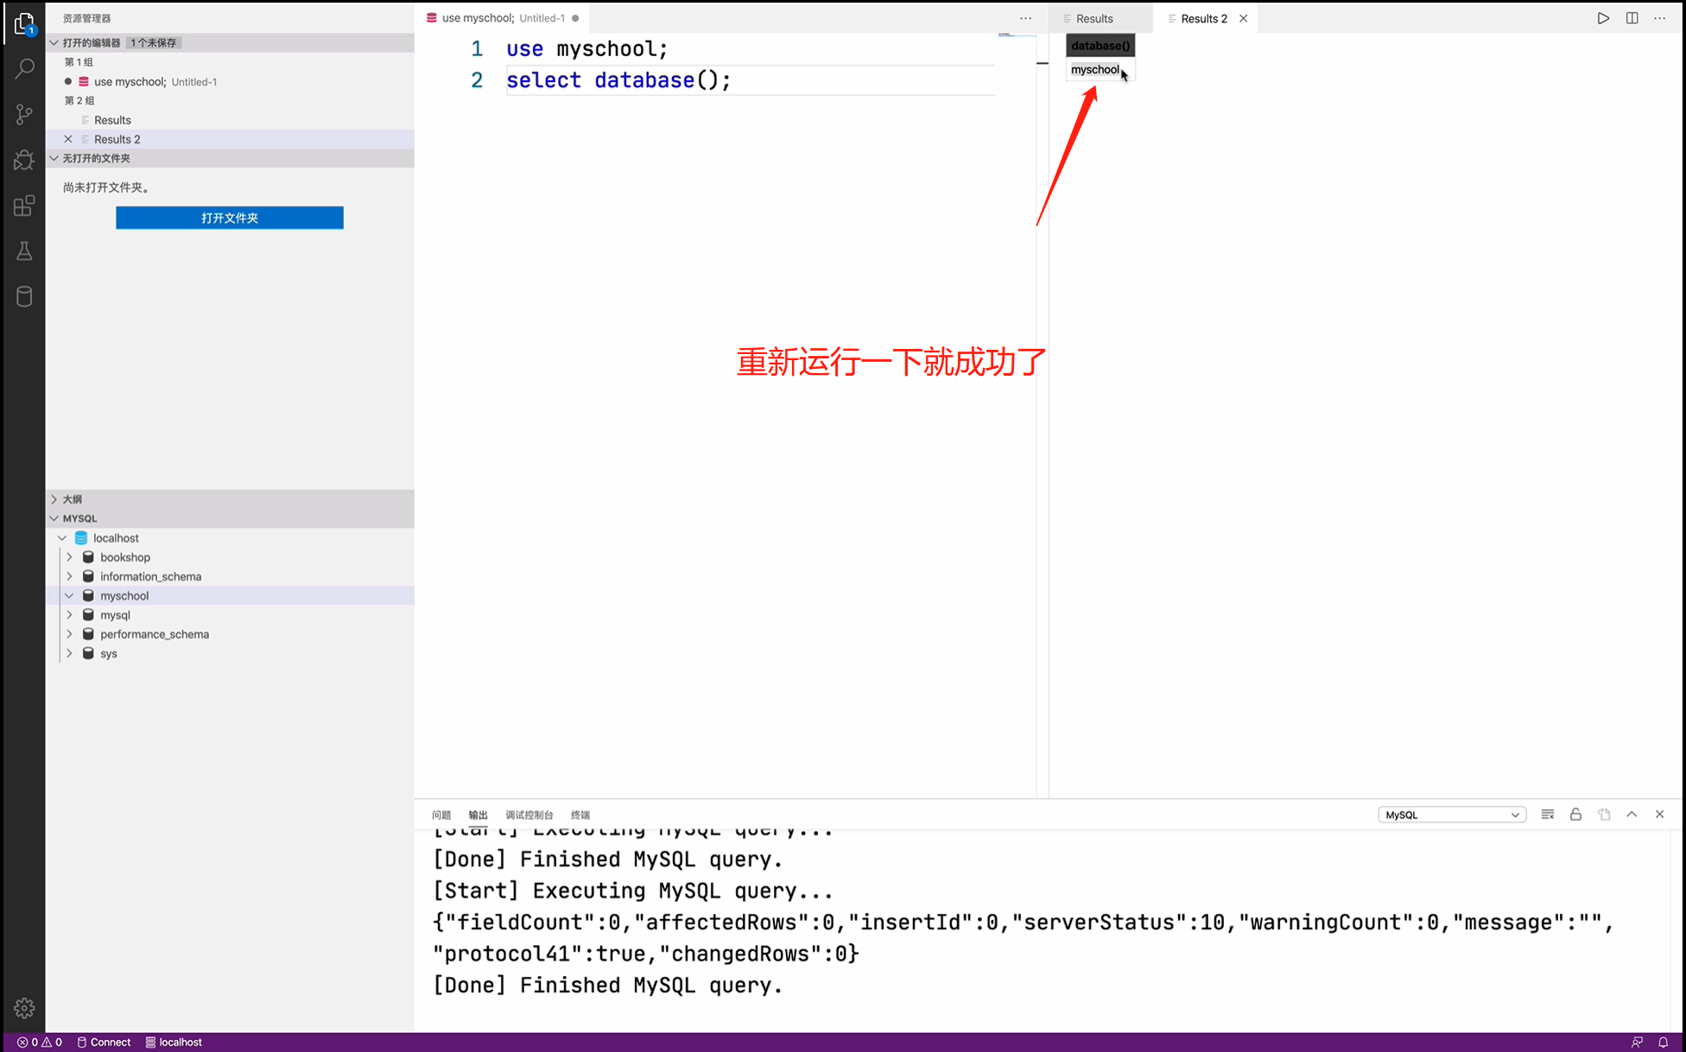Expand the performance_schema database
Viewport: 1686px width, 1052px height.
point(70,634)
